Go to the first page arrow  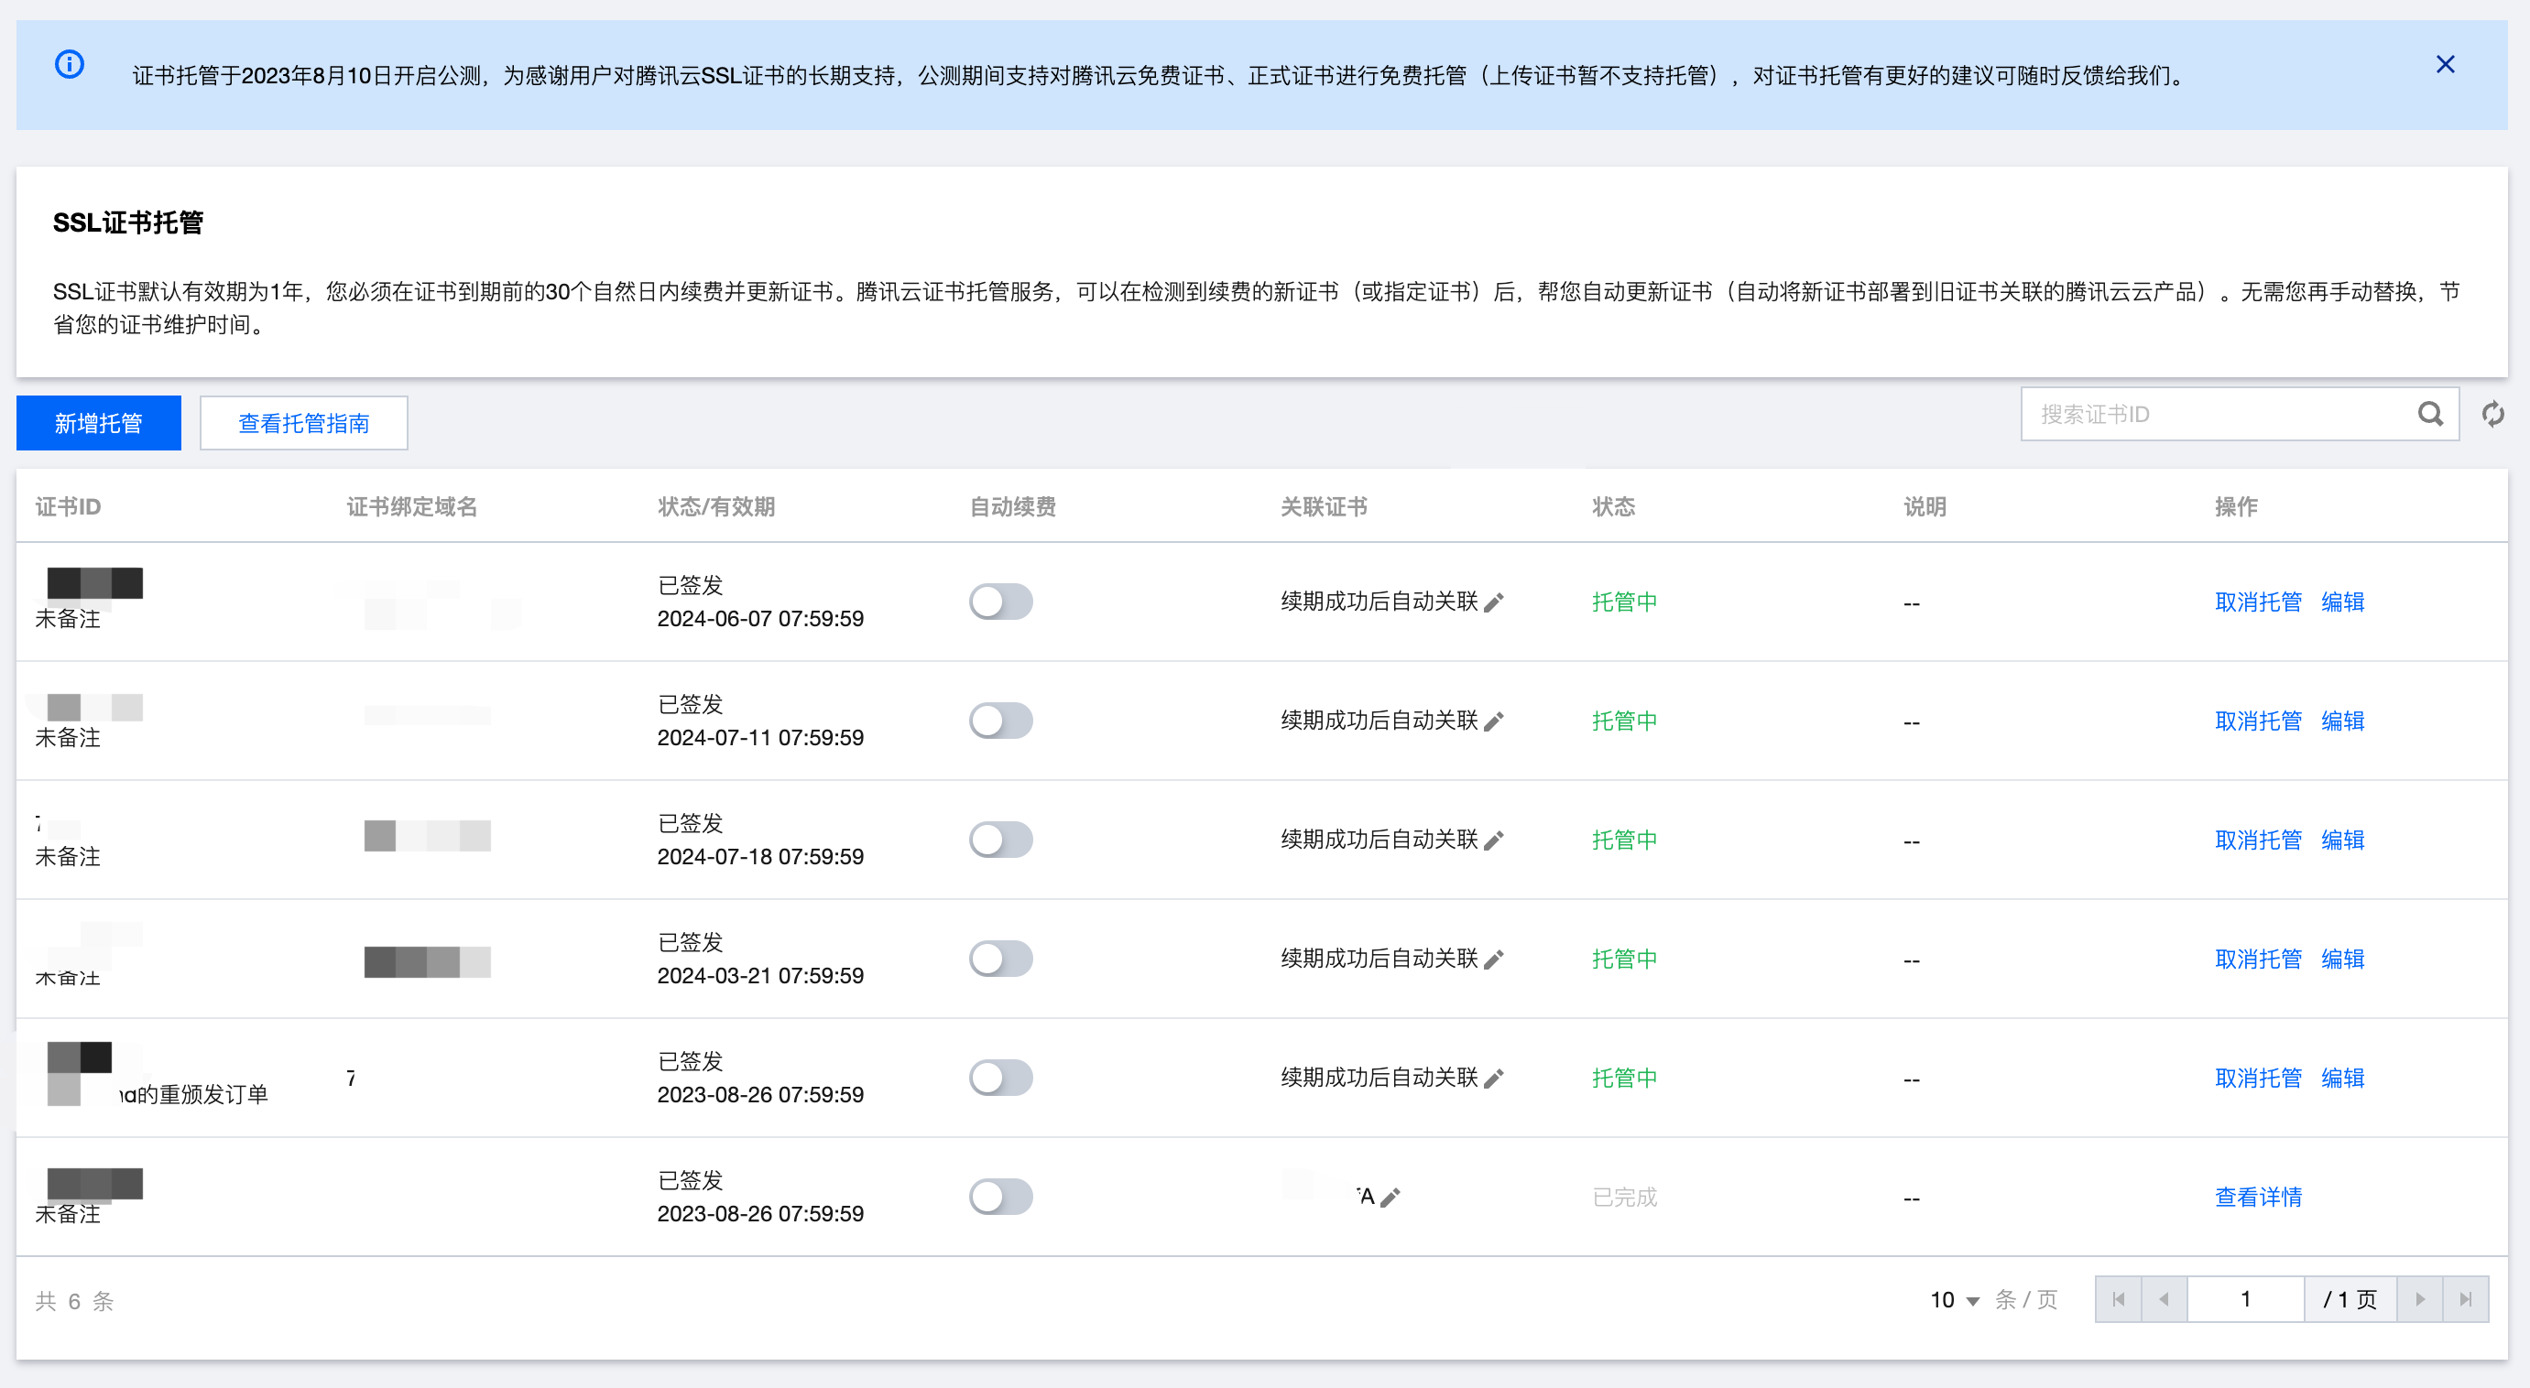pos(2119,1300)
